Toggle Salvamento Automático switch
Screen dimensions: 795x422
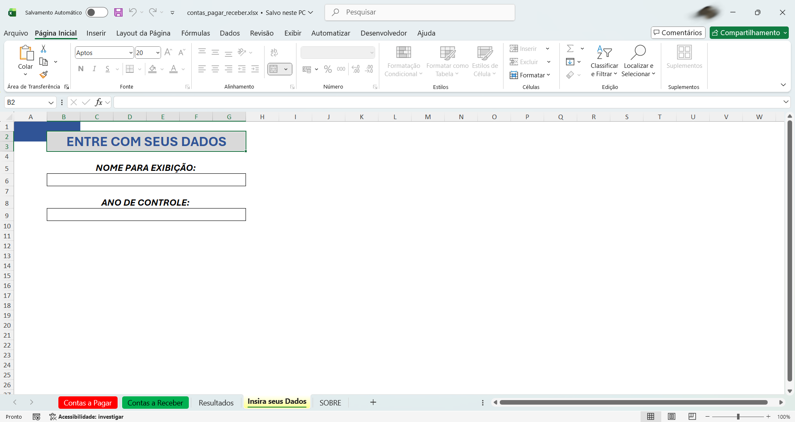pyautogui.click(x=96, y=12)
